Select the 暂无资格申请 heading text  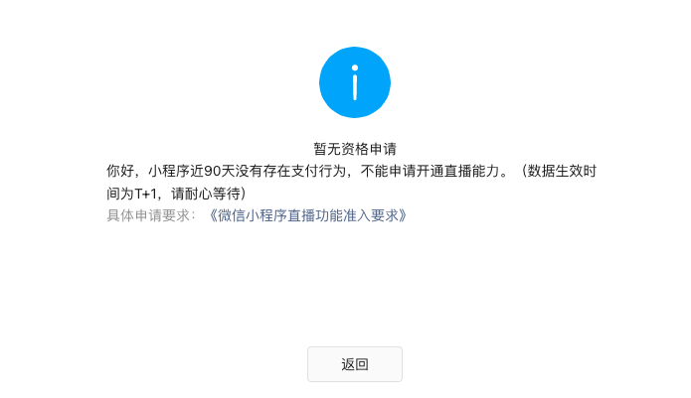click(x=355, y=149)
